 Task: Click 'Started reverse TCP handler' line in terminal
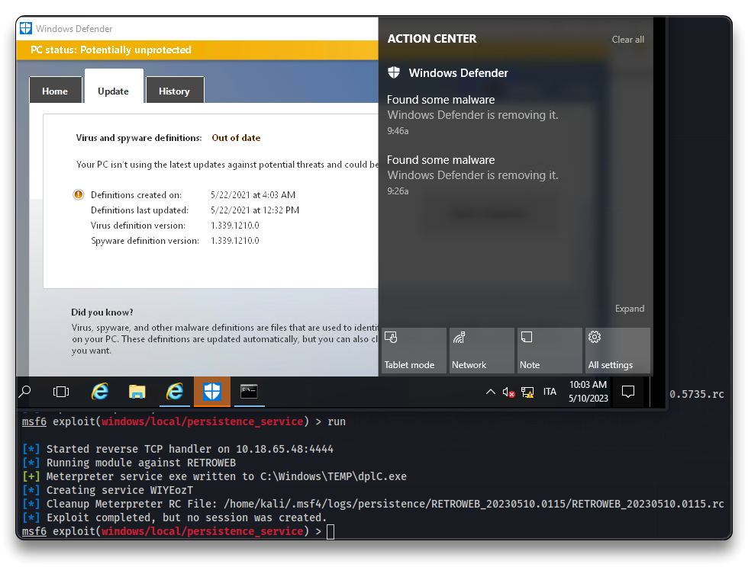click(178, 449)
